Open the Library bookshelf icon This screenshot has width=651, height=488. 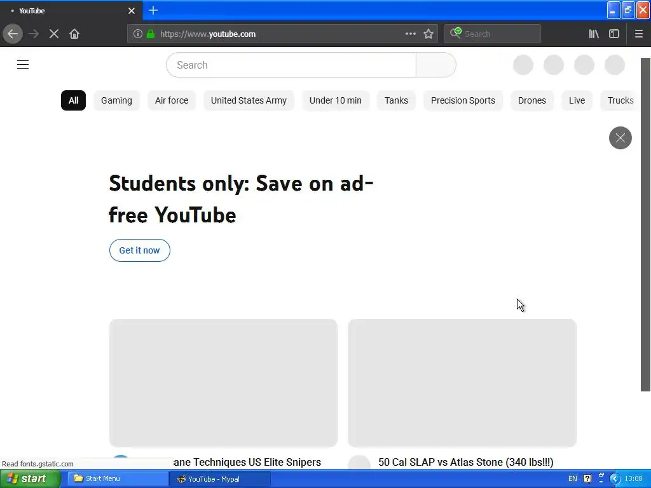tap(594, 34)
